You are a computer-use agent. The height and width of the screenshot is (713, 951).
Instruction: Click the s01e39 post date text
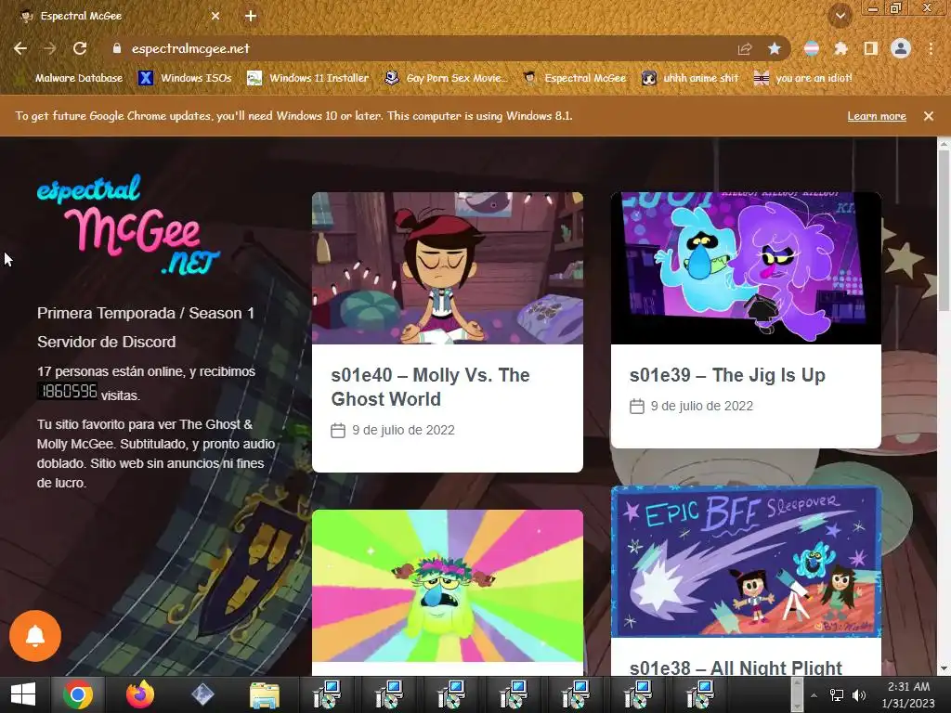coord(702,406)
